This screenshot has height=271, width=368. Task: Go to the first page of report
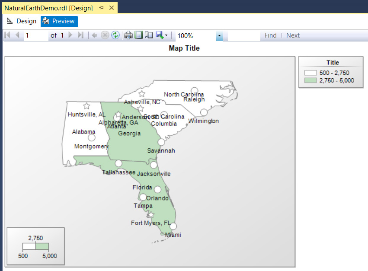7,35
